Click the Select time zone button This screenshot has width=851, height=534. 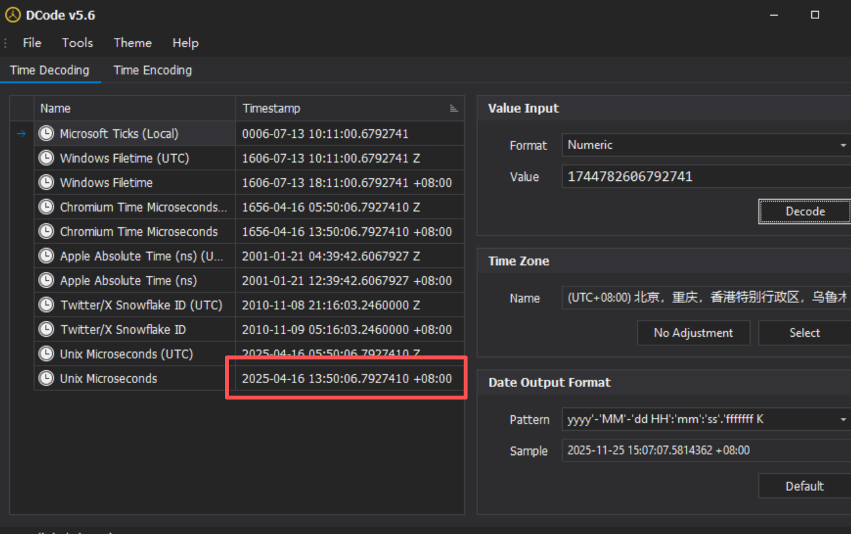pyautogui.click(x=805, y=333)
